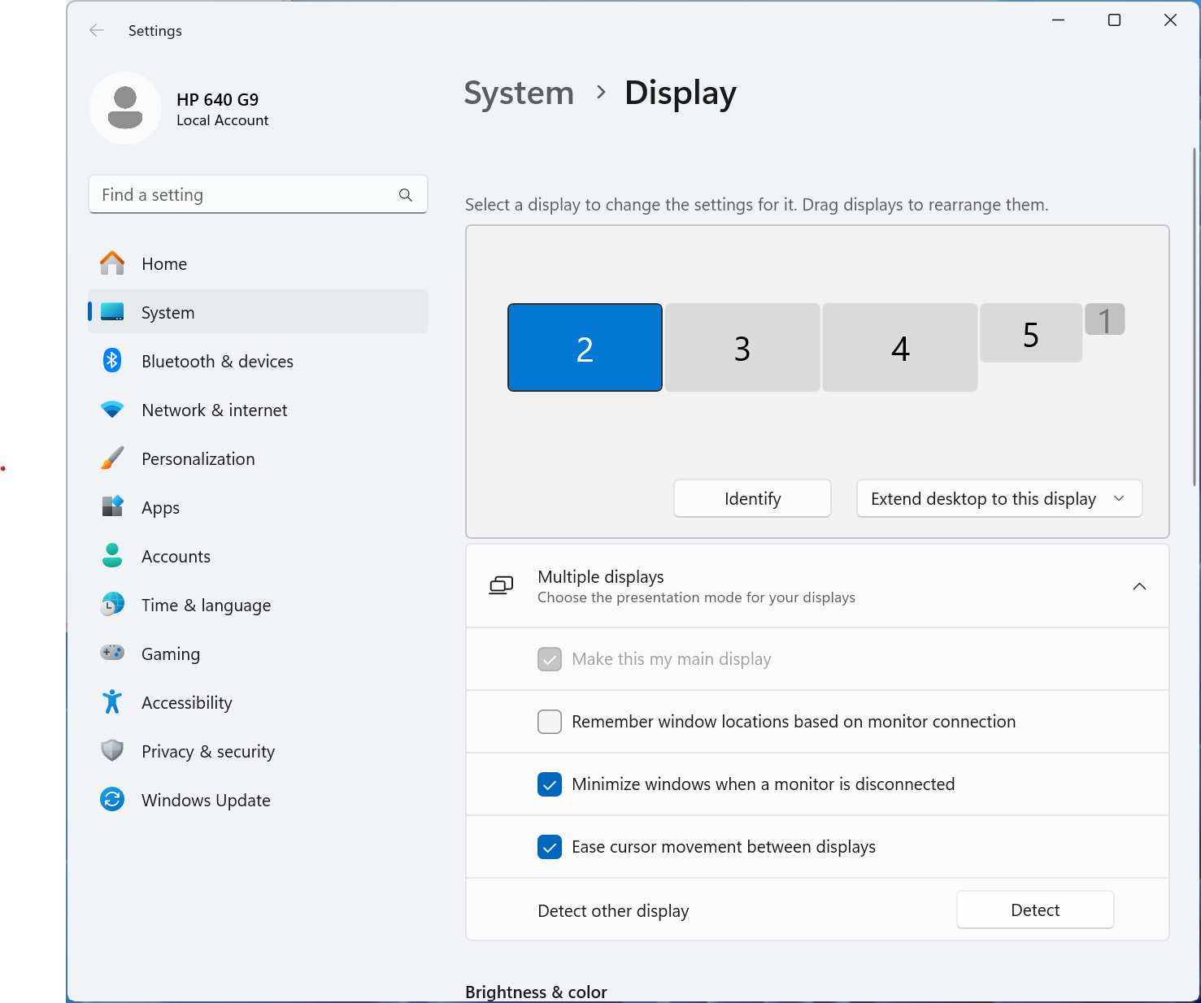Go to Time & language settings
Image resolution: width=1201 pixels, height=1003 pixels.
coord(206,605)
